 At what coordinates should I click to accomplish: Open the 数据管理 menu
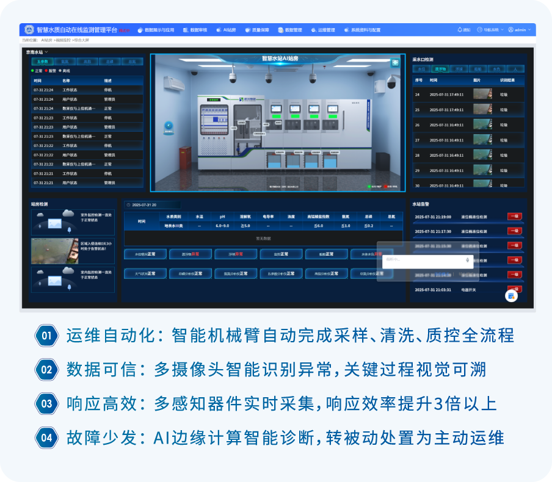tap(290, 29)
